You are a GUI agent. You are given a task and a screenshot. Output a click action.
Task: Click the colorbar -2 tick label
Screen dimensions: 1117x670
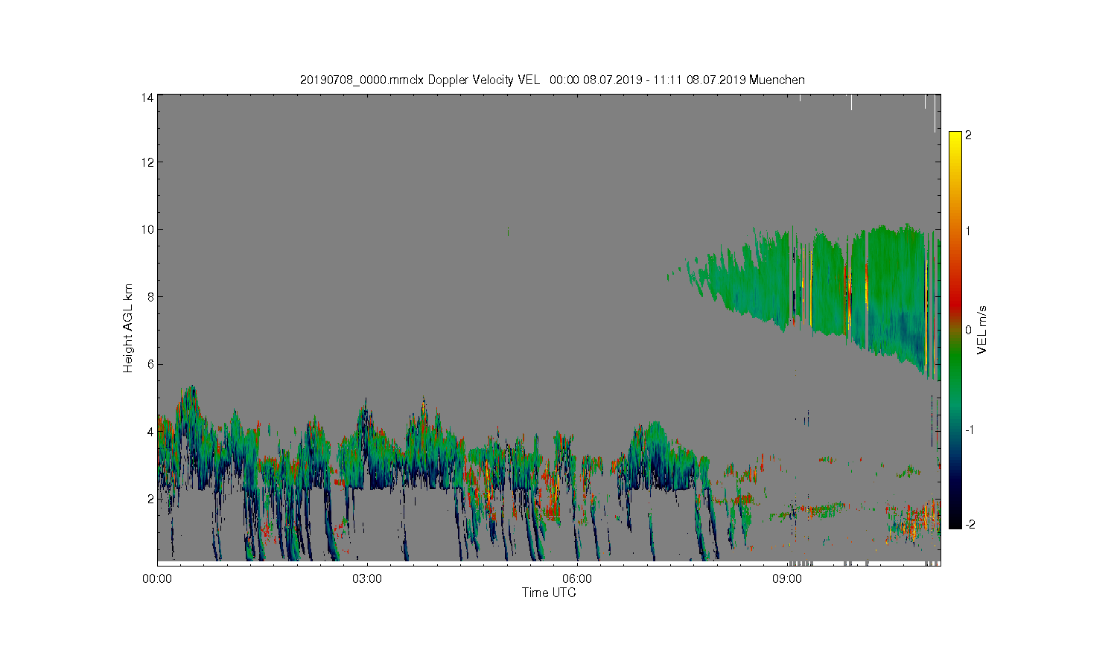point(970,525)
